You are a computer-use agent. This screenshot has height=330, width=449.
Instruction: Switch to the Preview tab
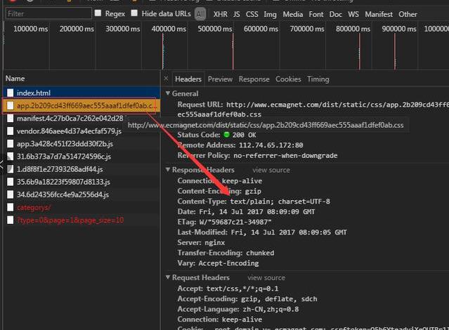tap(220, 79)
